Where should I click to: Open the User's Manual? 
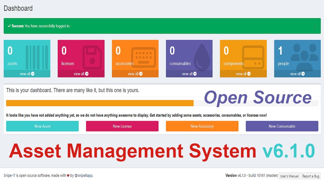click(289, 176)
